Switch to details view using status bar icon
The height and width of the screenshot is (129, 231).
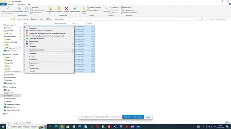(226, 123)
